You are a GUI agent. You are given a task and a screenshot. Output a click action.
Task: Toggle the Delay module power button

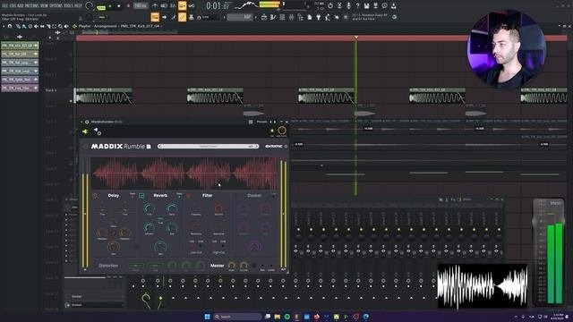(x=96, y=196)
